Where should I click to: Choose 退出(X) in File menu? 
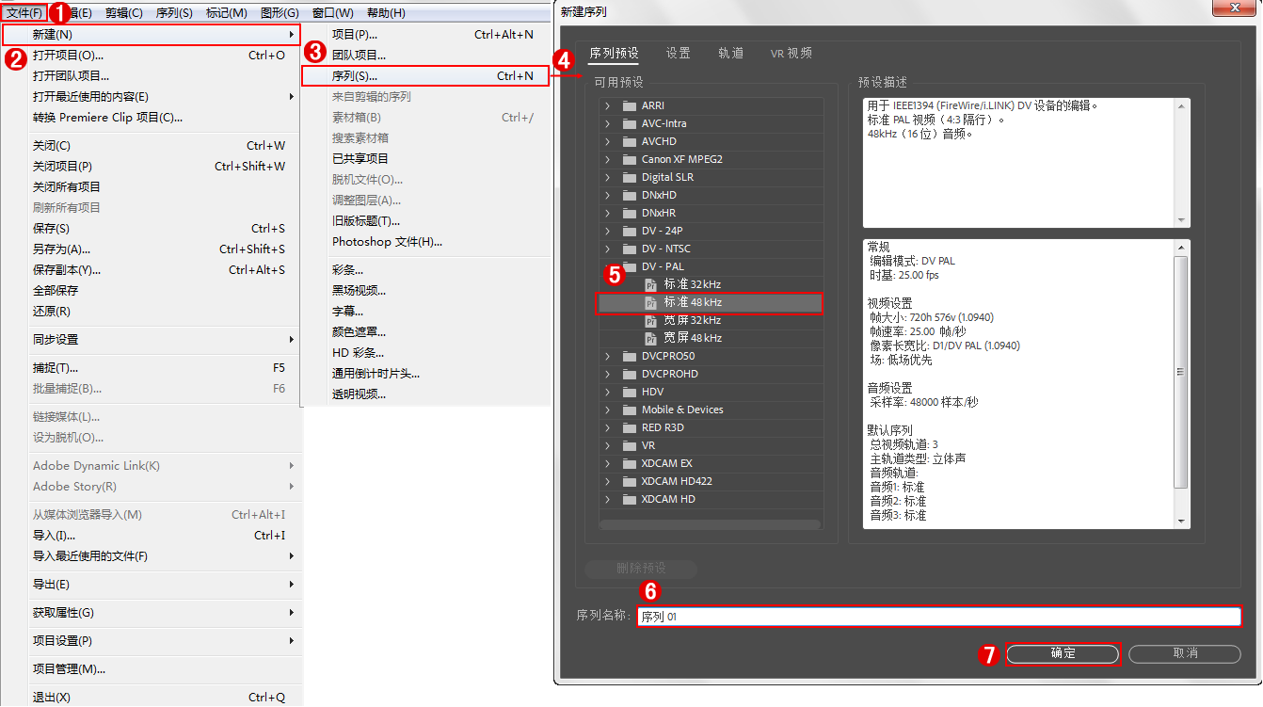[x=151, y=698]
